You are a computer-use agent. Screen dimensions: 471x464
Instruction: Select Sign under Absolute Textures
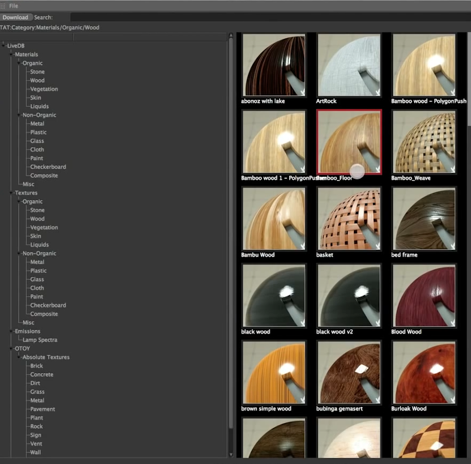(35, 435)
